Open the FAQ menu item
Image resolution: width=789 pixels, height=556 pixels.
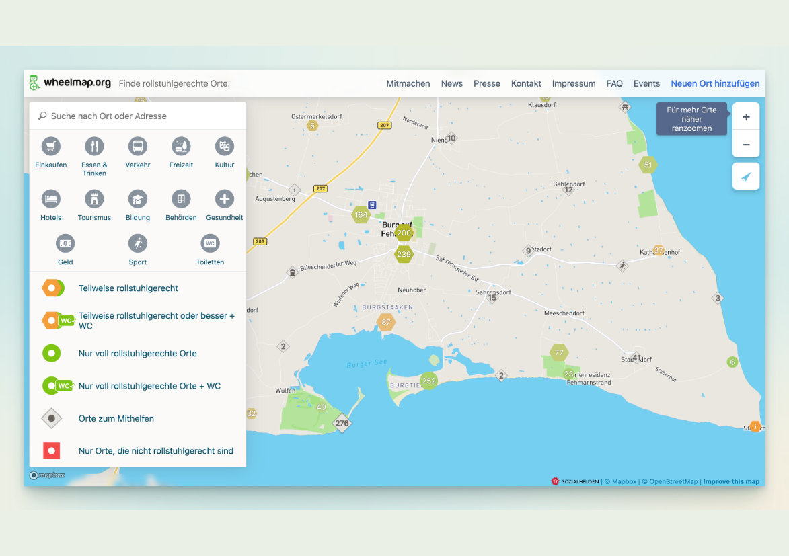[x=614, y=84]
